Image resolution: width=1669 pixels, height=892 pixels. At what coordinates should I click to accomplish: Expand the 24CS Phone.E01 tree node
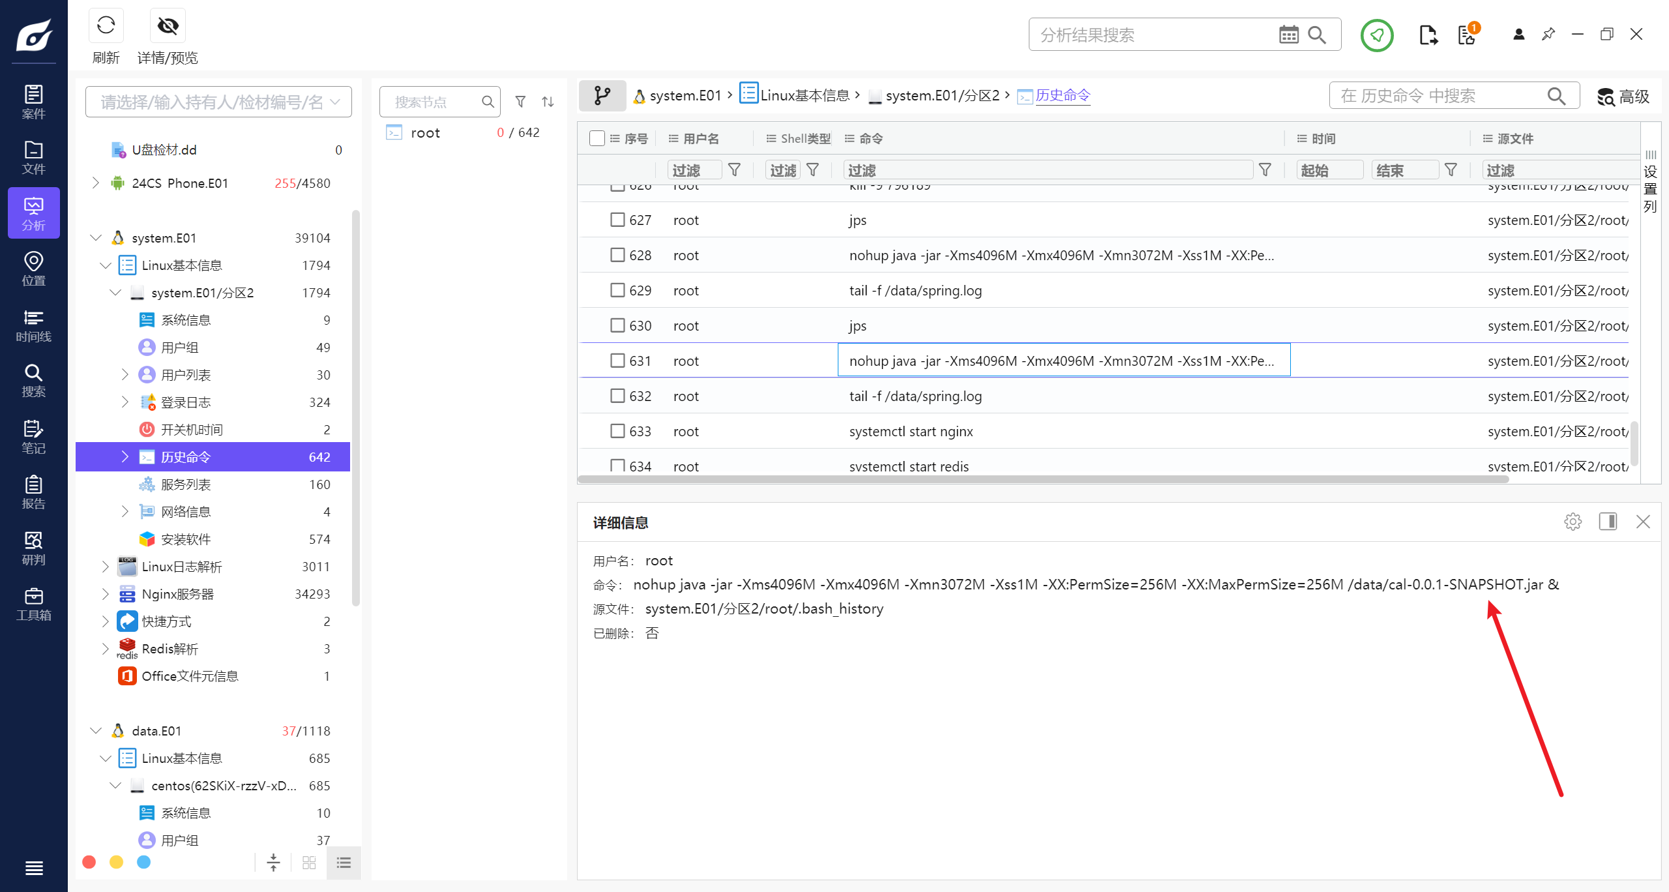[96, 183]
